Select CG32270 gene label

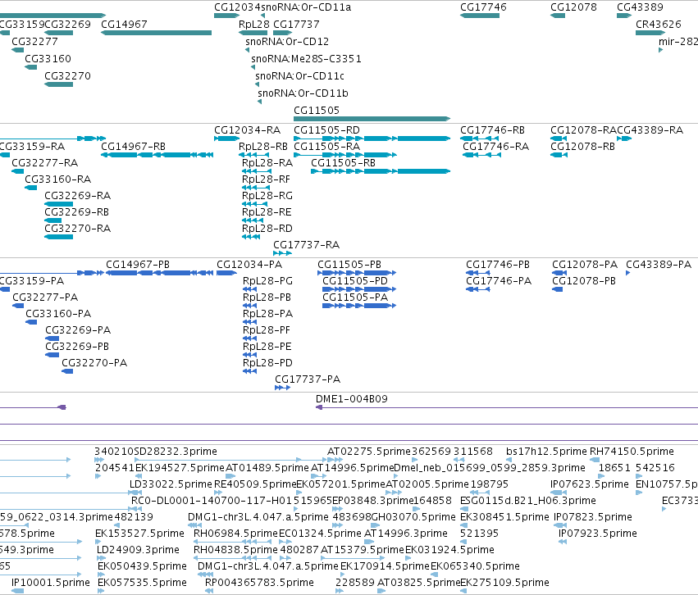pos(67,76)
